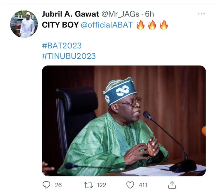The width and height of the screenshot is (216, 195).
Task: Click the reply speech bubble icon
Action: tap(46, 185)
